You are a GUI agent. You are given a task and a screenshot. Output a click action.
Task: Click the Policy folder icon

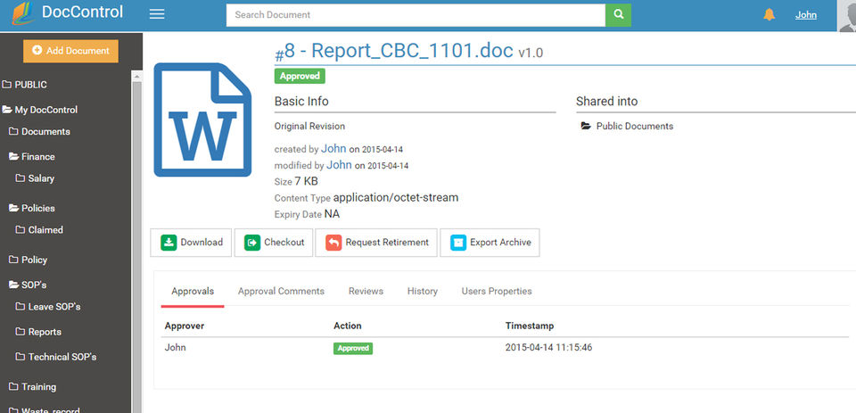point(13,260)
